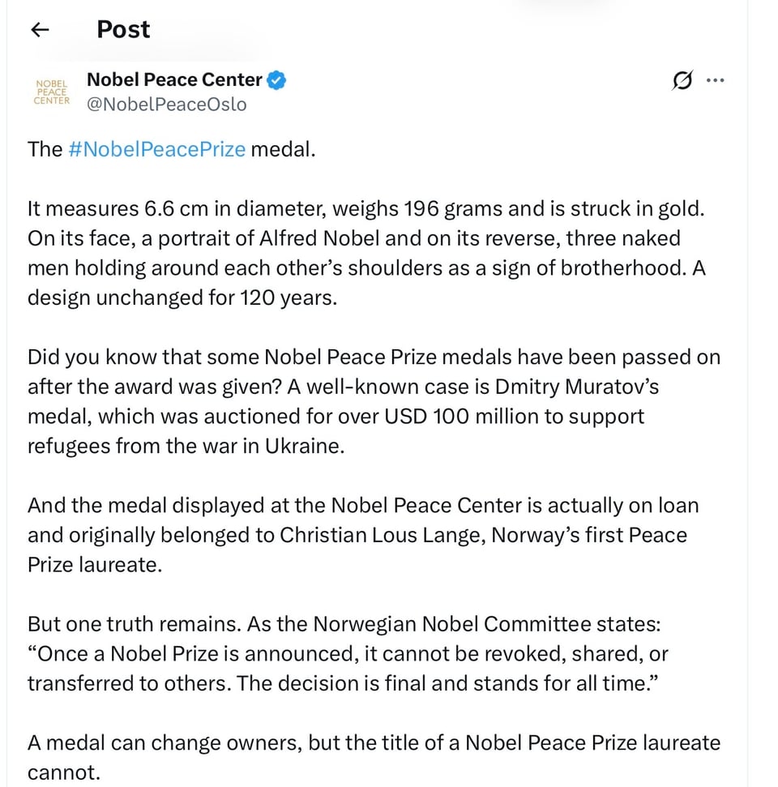Go back using the left arrow

pyautogui.click(x=39, y=30)
